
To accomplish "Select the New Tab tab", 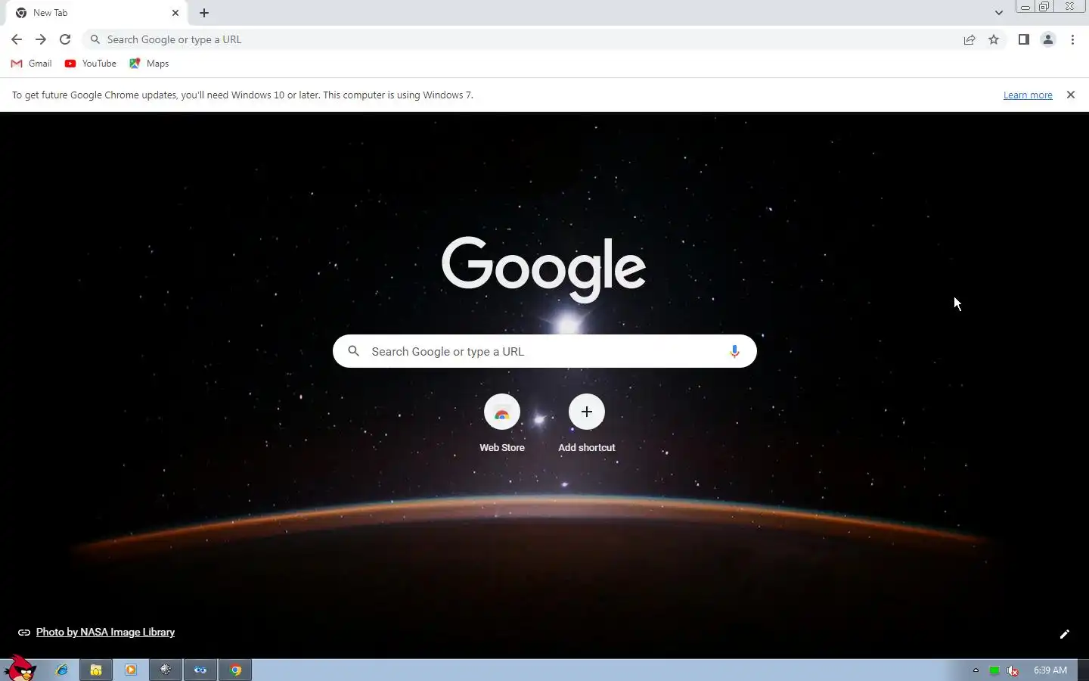I will [97, 13].
